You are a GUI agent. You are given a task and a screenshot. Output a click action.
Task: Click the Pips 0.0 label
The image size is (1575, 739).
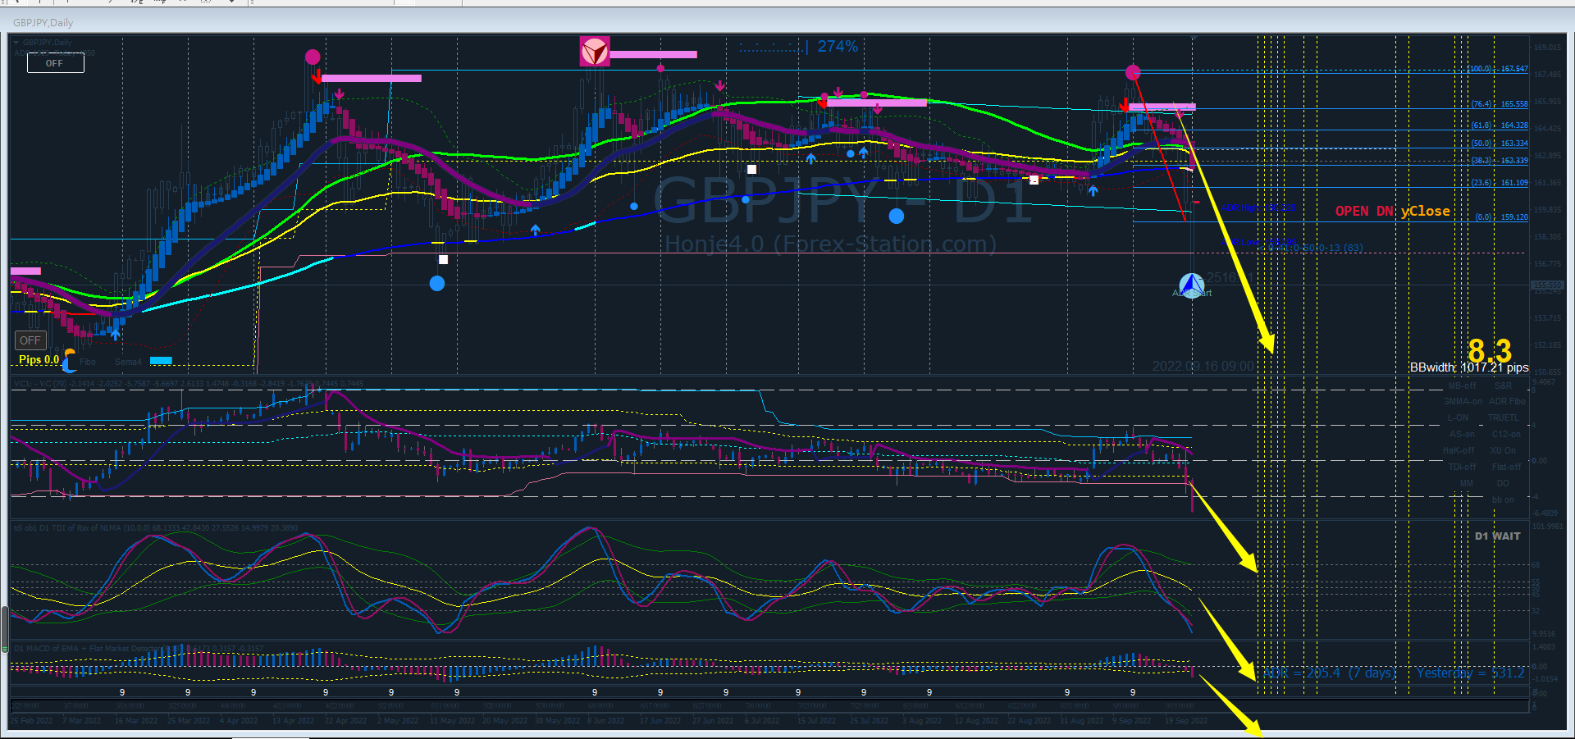[39, 360]
